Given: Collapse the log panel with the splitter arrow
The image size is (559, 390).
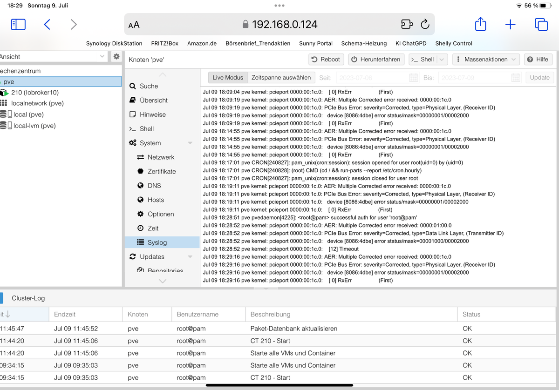Looking at the screenshot, I should 266,288.
